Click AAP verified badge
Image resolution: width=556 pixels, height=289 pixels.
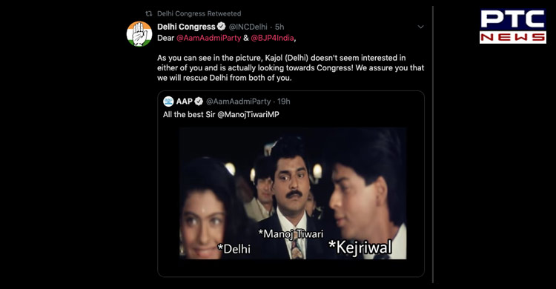click(199, 102)
